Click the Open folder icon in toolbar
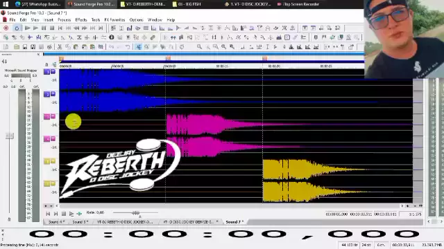Viewport: 444px width, 249px height. click(17, 47)
